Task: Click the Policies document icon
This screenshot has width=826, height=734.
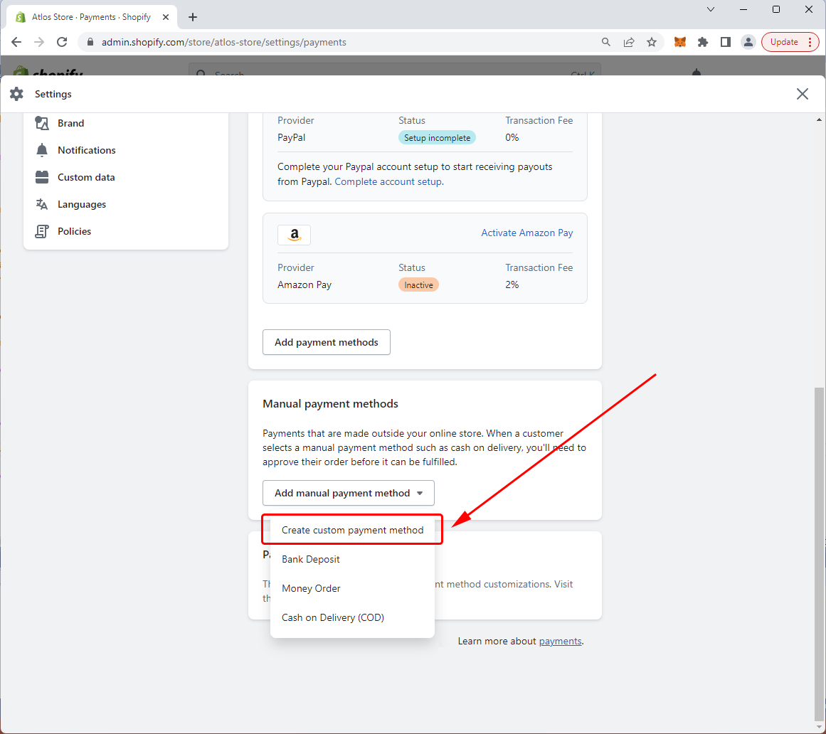Action: click(x=42, y=231)
